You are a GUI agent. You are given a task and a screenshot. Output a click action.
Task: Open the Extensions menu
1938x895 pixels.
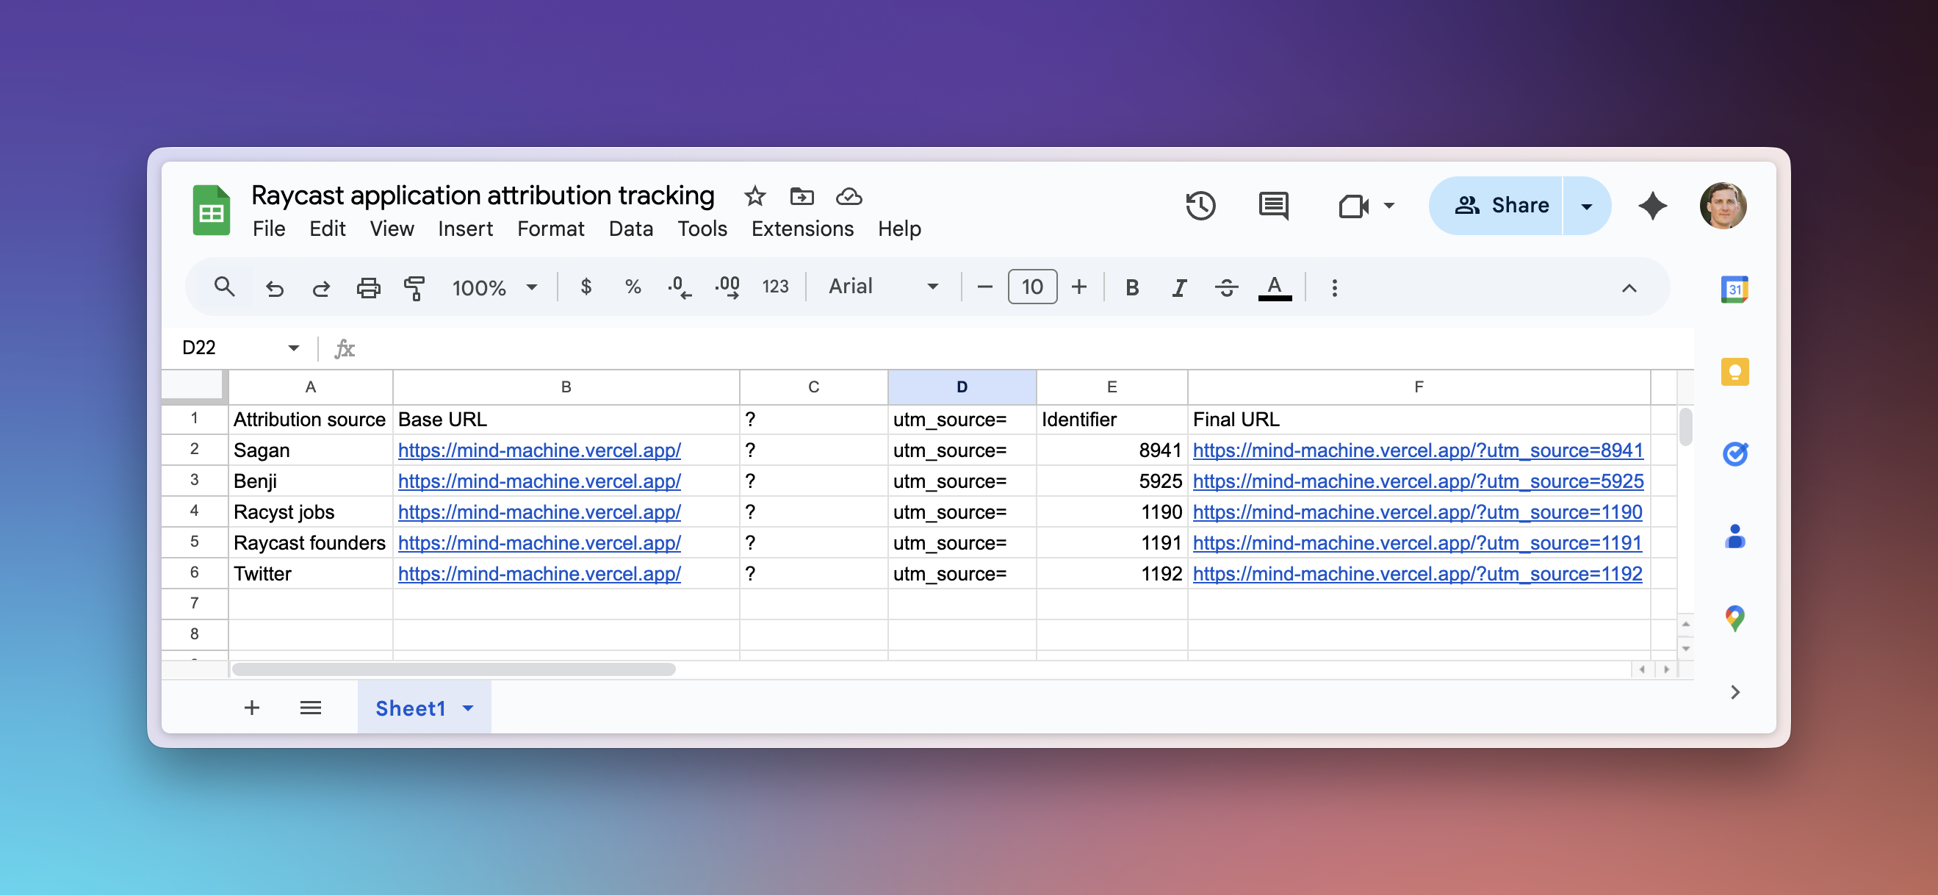tap(802, 229)
